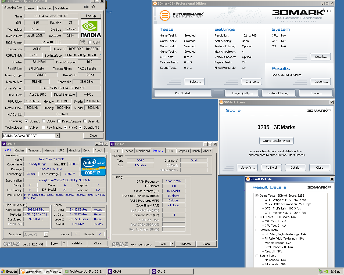This screenshot has width=344, height=275.
Task: Click the To Excel button
Action: pos(271,168)
